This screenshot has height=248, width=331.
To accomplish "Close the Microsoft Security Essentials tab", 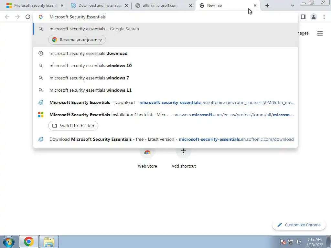I will click(x=62, y=6).
